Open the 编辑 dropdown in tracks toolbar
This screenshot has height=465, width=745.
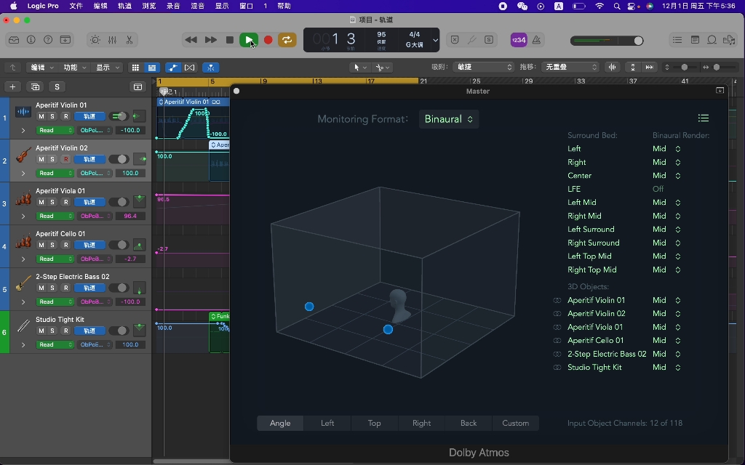[41, 68]
